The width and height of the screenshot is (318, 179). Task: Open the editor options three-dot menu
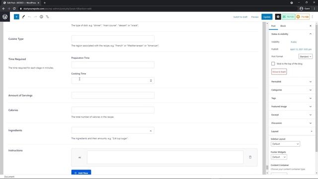tap(313, 17)
